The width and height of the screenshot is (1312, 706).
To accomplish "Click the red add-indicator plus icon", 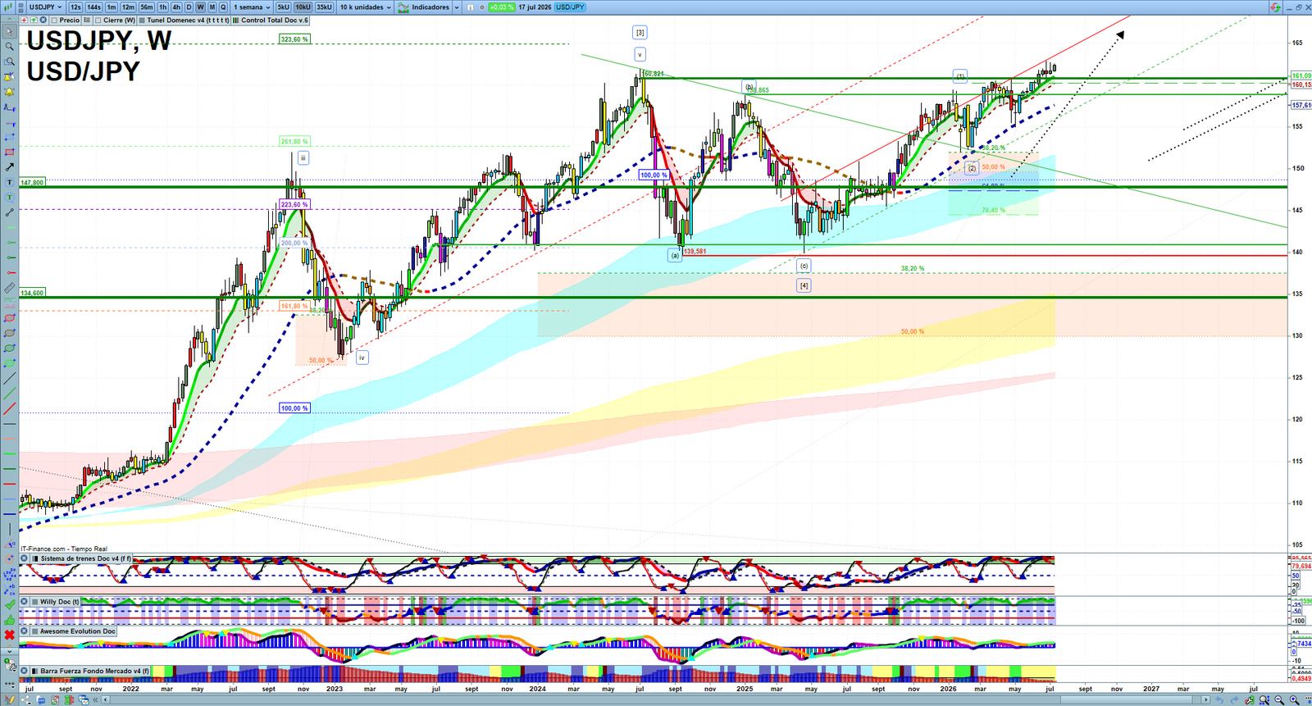I will point(24,20).
